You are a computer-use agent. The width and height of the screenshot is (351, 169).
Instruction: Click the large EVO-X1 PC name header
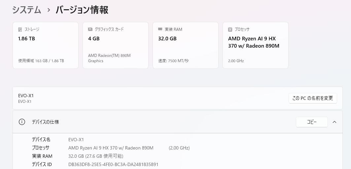click(x=26, y=96)
